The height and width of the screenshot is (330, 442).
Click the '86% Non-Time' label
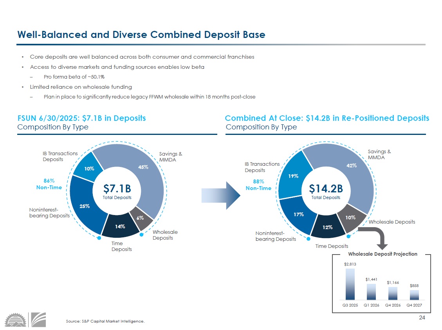49,184
